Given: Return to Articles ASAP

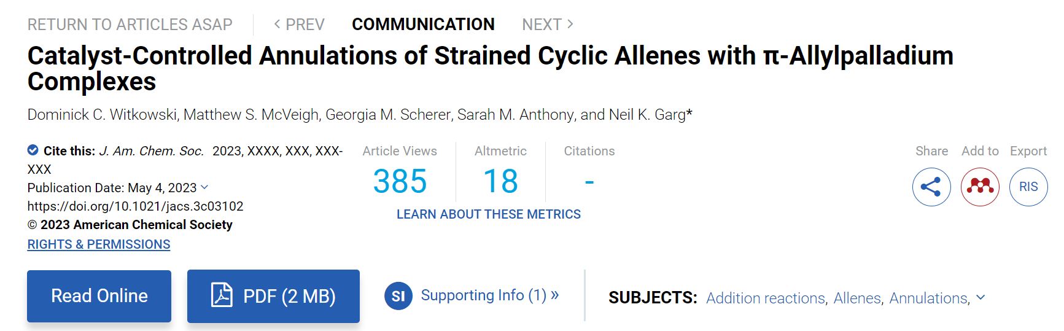Looking at the screenshot, I should 130,25.
